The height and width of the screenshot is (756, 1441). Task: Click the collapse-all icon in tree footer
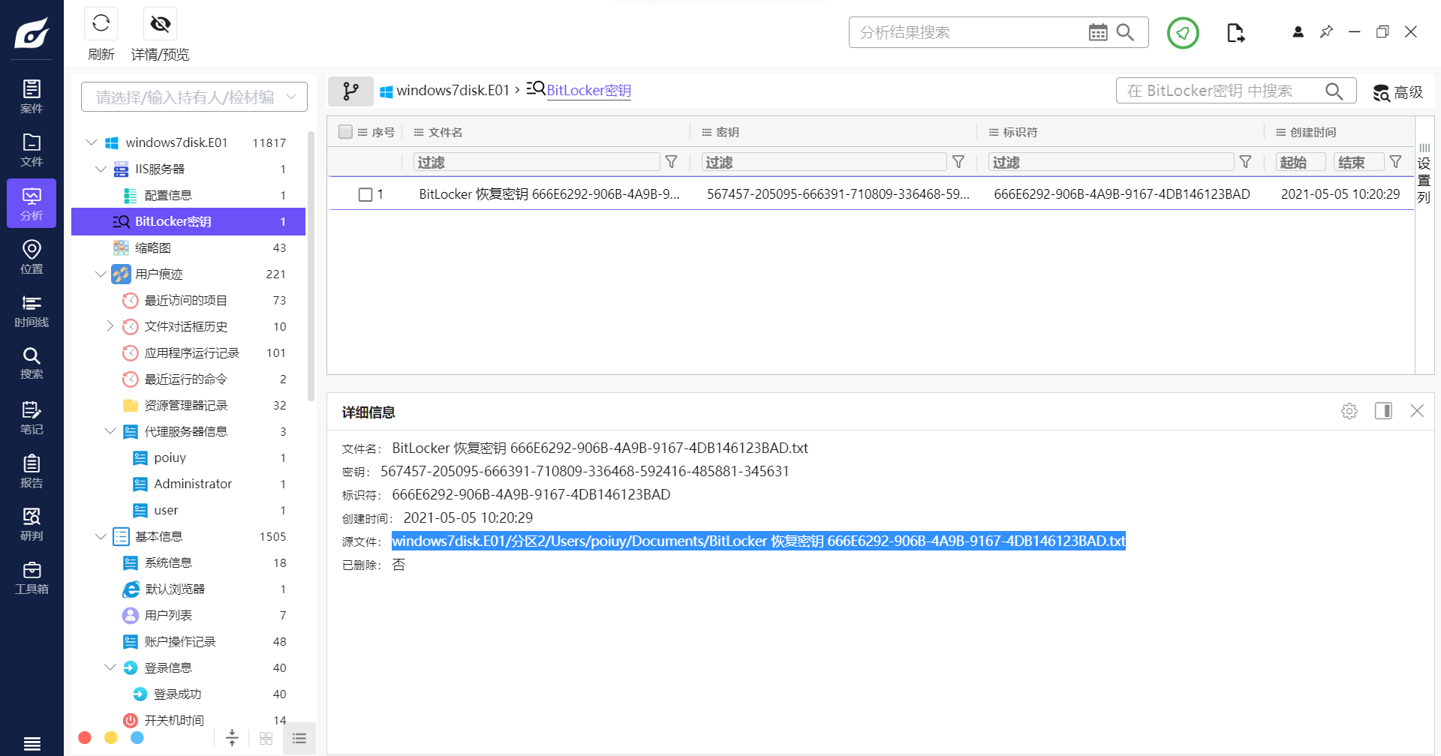232,739
